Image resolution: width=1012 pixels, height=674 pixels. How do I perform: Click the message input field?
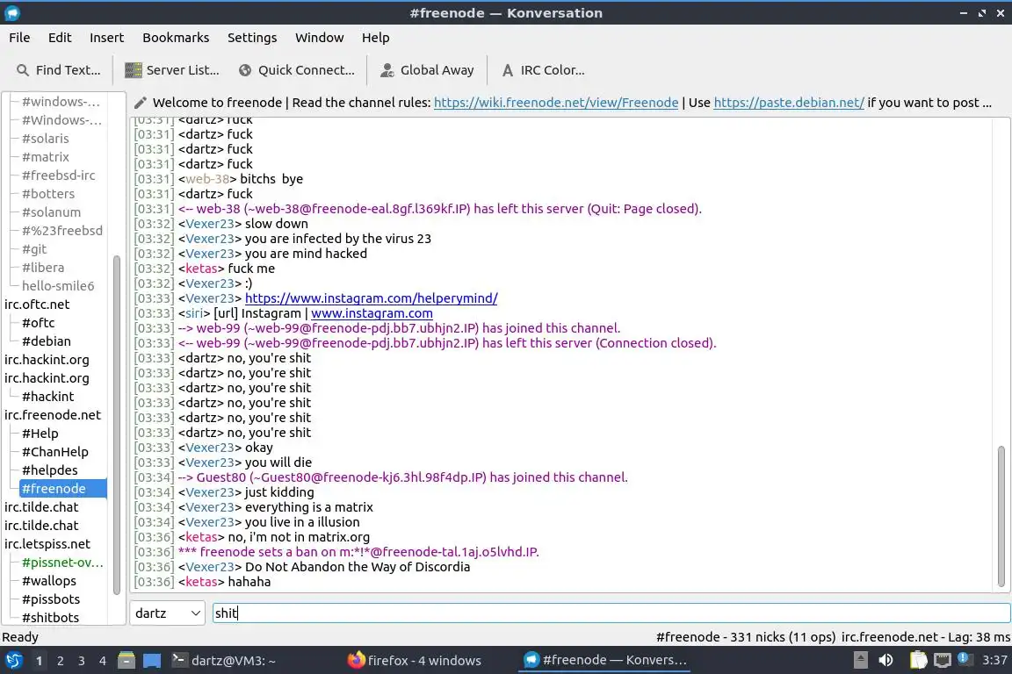pos(611,613)
